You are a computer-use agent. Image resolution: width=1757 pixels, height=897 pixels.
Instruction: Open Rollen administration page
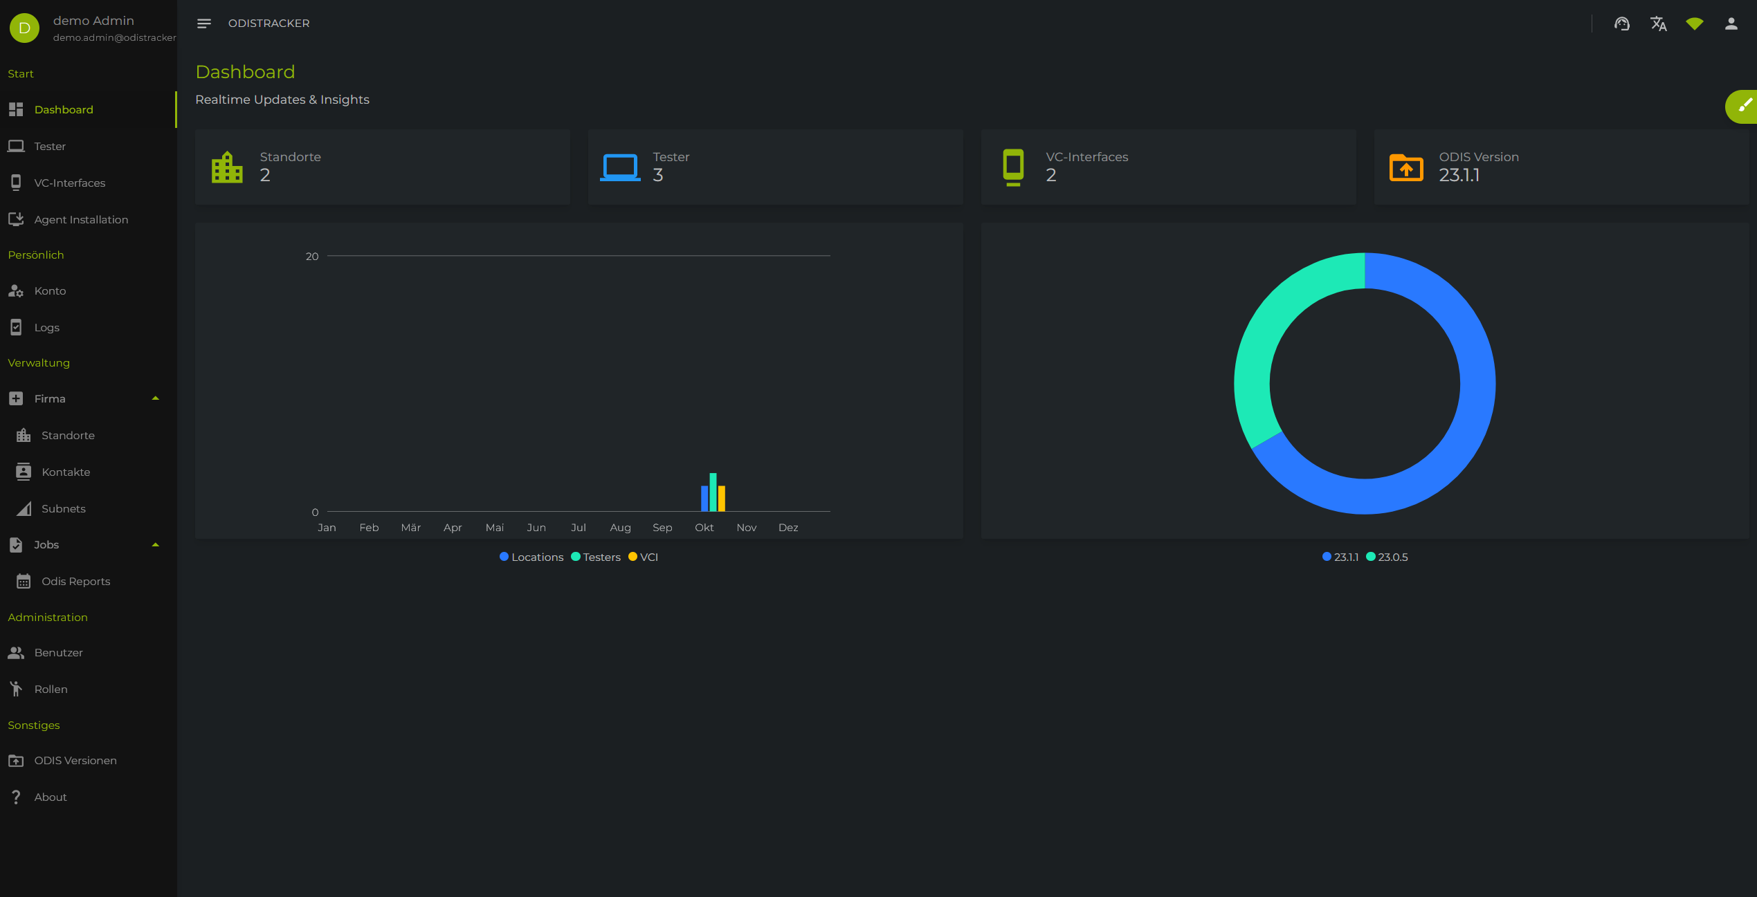tap(88, 689)
